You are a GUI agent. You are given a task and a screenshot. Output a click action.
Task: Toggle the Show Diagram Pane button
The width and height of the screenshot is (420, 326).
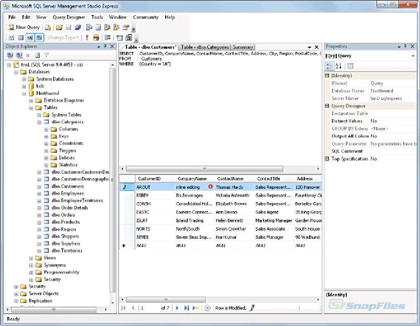(x=12, y=37)
